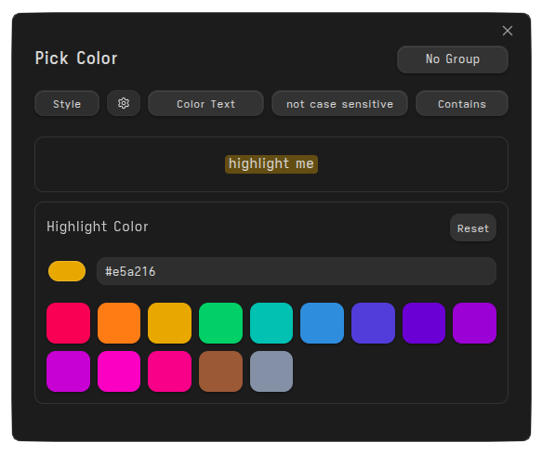Click the Style button
The image size is (542, 455).
pos(67,104)
